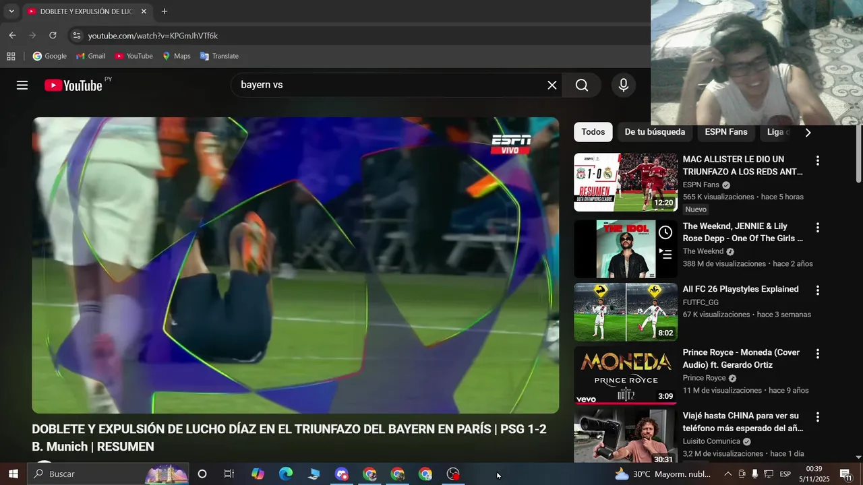Show hidden system tray icons
The height and width of the screenshot is (485, 863).
coord(727,474)
